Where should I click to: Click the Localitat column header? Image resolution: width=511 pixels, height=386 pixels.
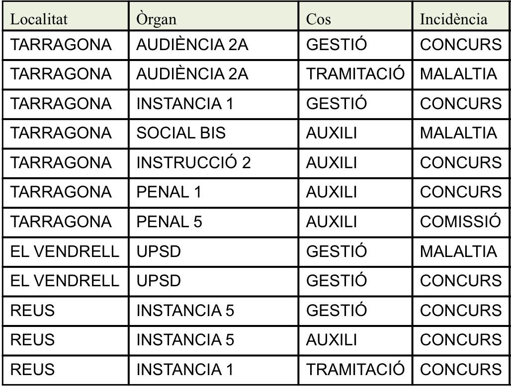pos(66,16)
